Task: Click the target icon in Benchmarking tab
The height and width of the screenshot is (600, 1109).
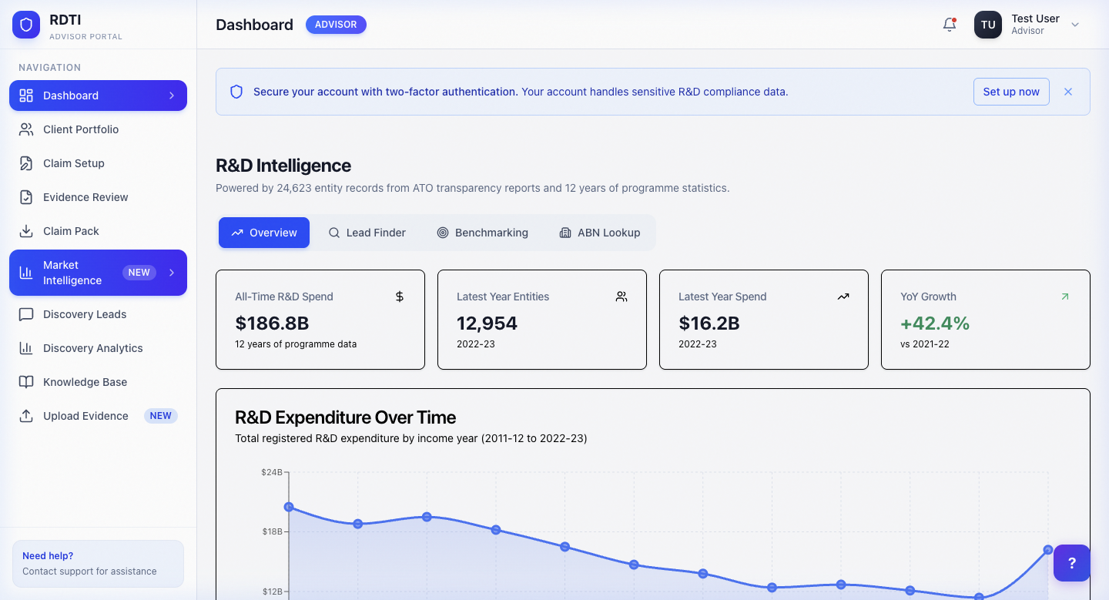Action: click(443, 233)
